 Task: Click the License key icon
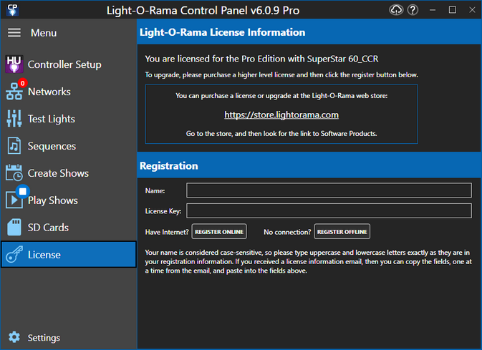14,254
